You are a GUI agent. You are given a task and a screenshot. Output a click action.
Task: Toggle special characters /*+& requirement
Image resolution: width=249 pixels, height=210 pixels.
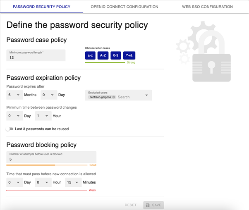point(129,55)
